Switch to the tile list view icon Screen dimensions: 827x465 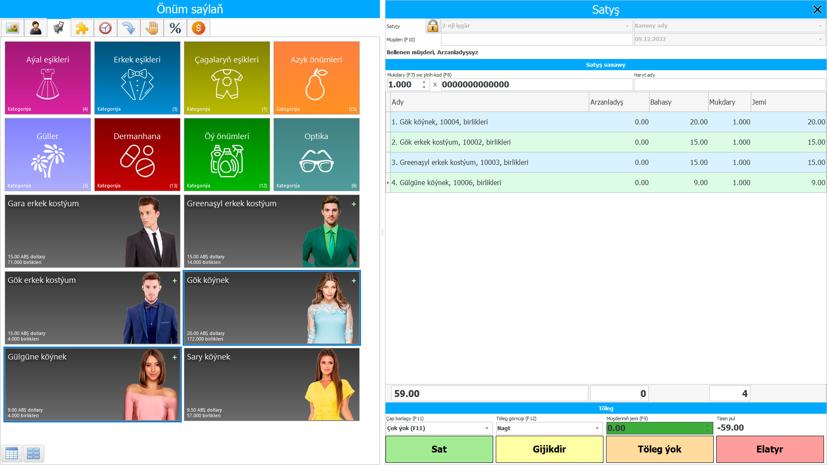click(x=33, y=453)
